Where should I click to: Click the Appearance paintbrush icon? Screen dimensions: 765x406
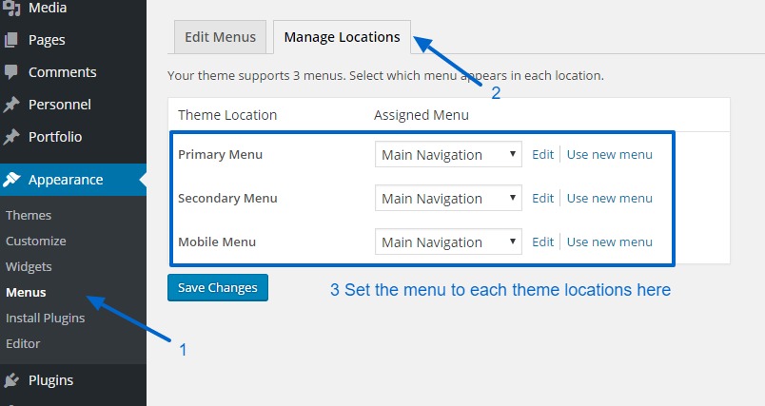[x=11, y=180]
